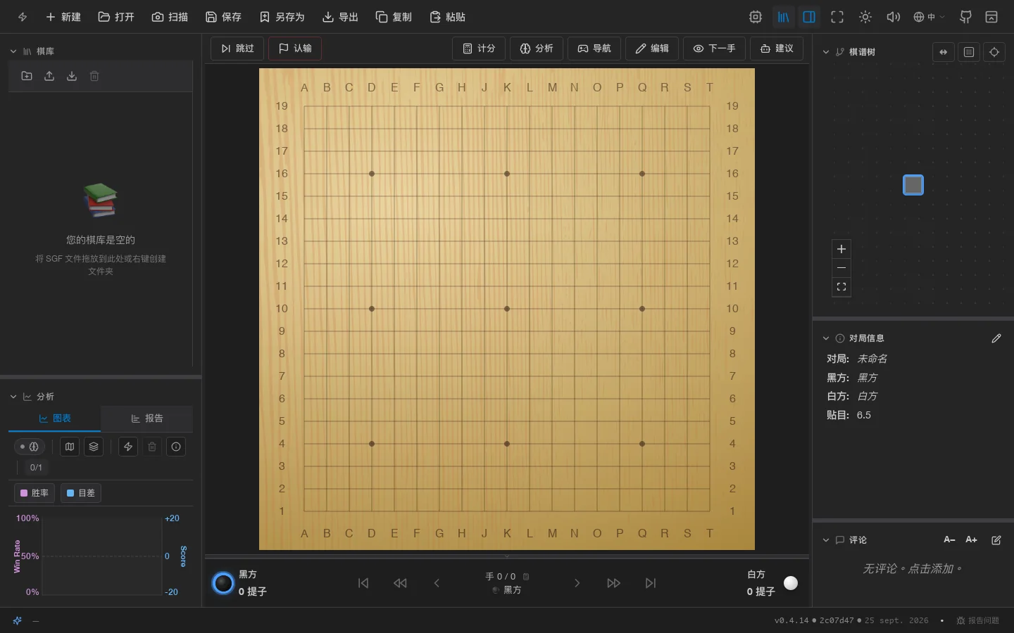The image size is (1014, 633).
Task: Toggle the 目差 score series
Action: [x=81, y=493]
